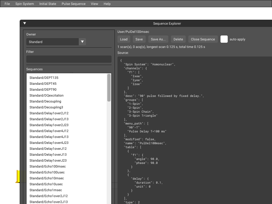Toggle the auto-apply checkbox
This screenshot has height=204, width=272.
[x=224, y=39]
